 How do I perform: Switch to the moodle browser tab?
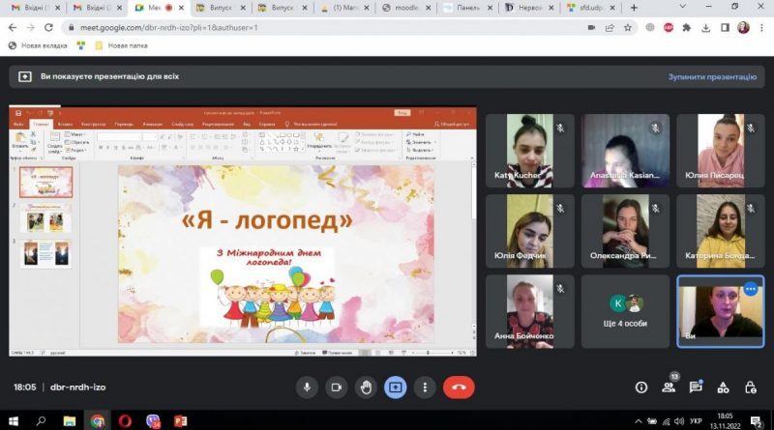[406, 8]
